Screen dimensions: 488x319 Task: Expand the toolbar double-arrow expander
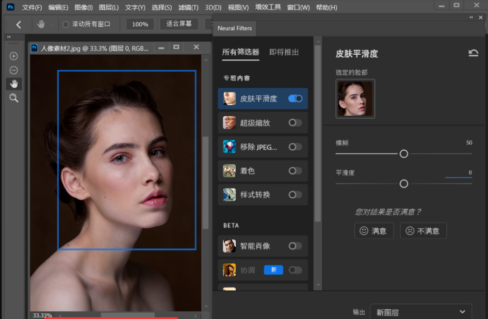coord(8,37)
